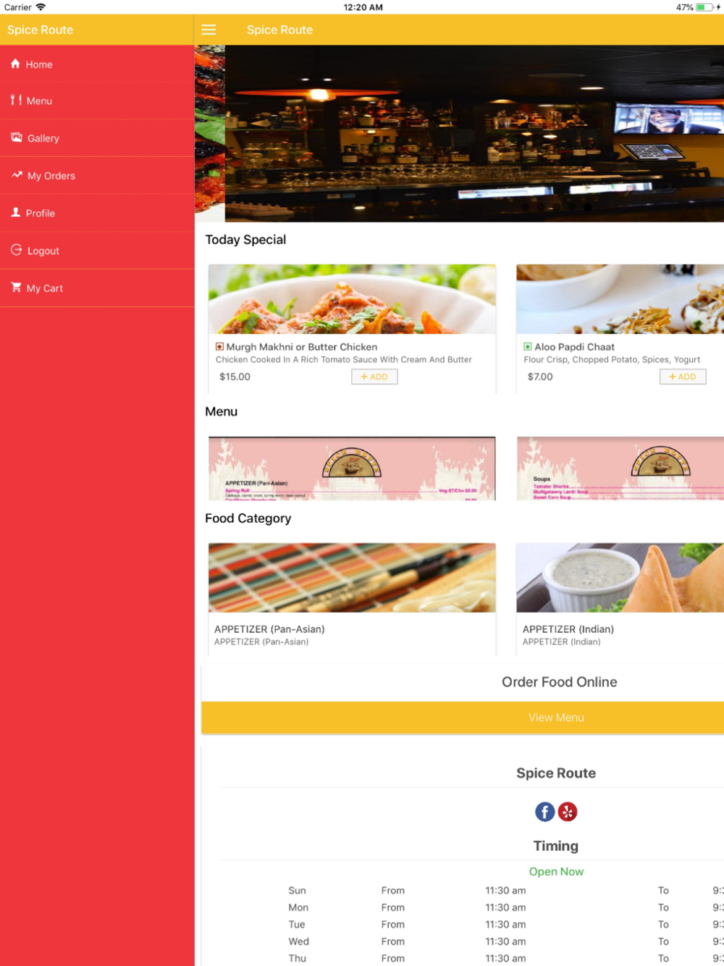Open the Profile page
Screen dimensions: 724x966
point(97,214)
